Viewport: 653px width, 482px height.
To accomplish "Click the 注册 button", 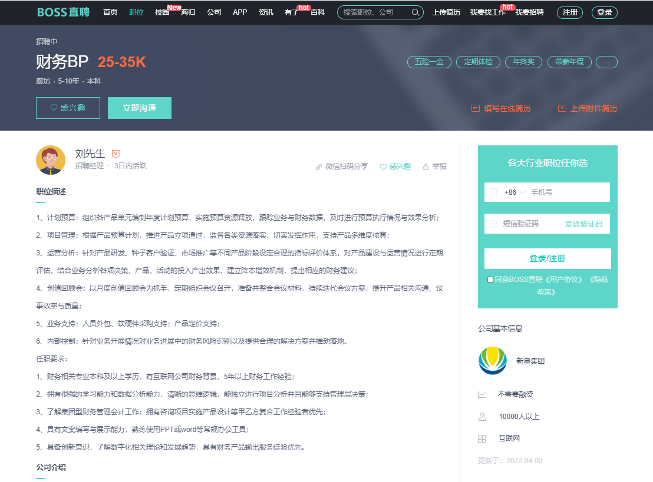I will point(570,12).
